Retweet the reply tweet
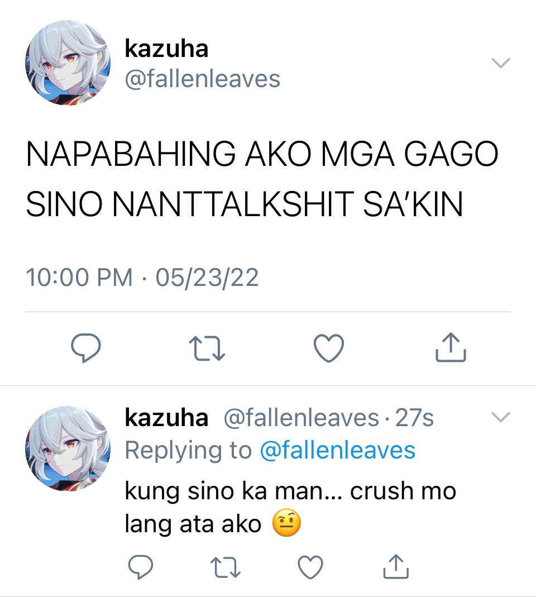The height and width of the screenshot is (597, 536). pos(226,567)
